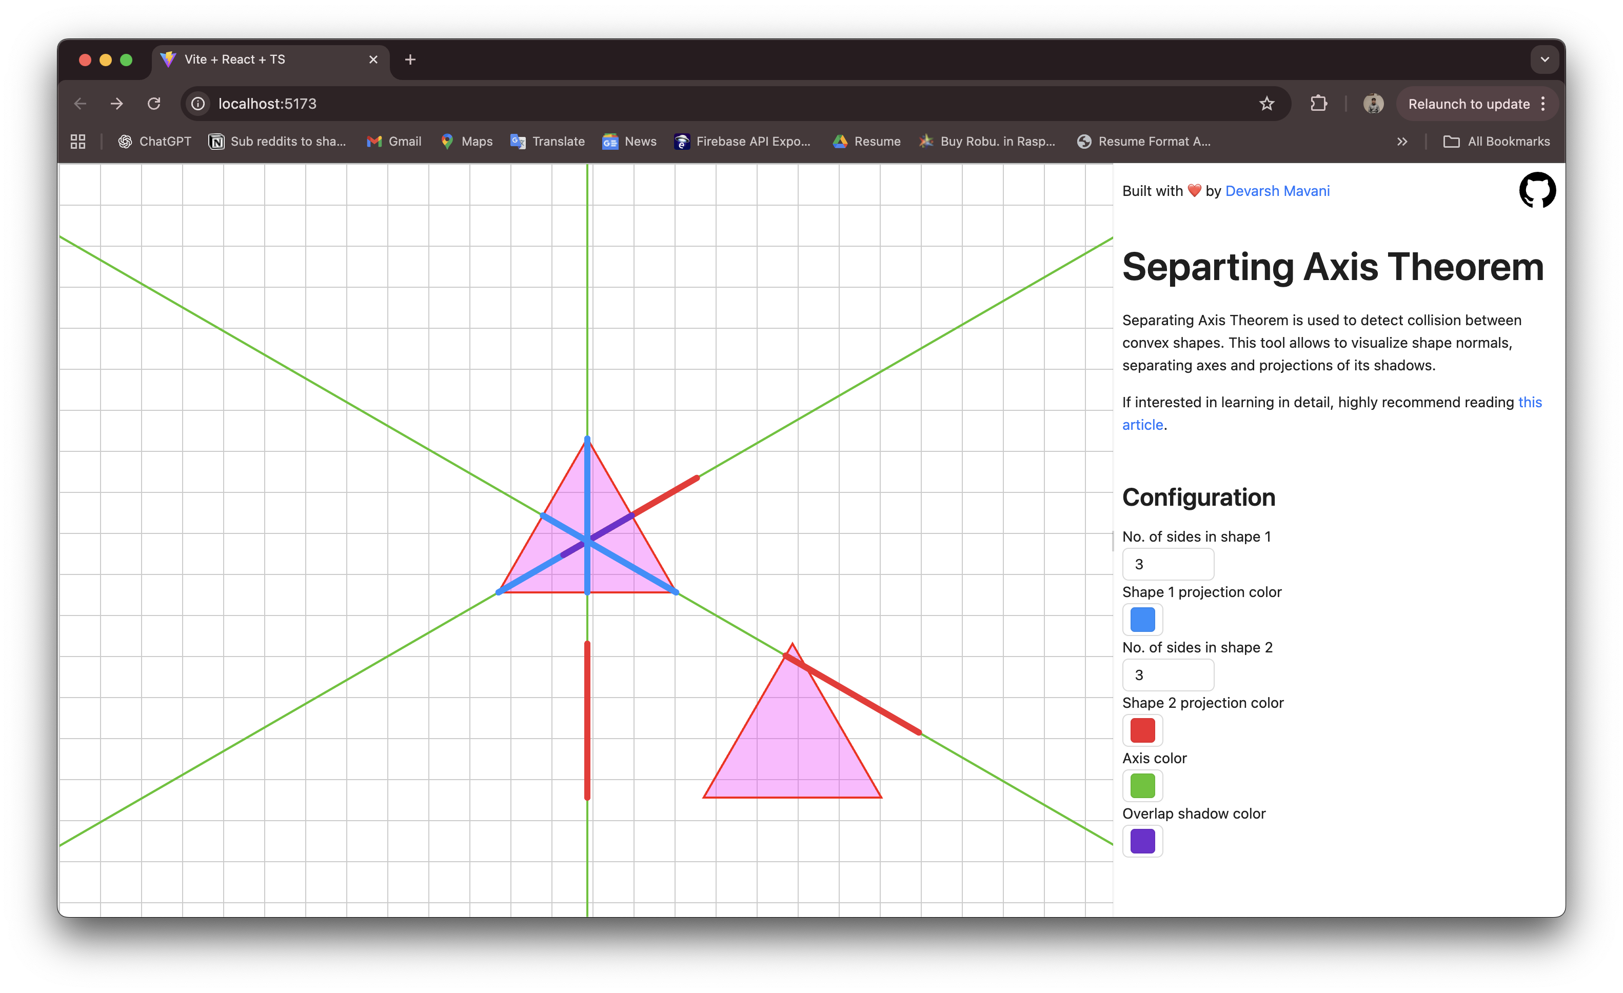The height and width of the screenshot is (993, 1623).
Task: Open the Resume Drive bookmark
Action: coord(866,141)
